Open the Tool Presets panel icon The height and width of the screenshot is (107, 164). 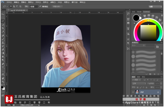(x=128, y=48)
